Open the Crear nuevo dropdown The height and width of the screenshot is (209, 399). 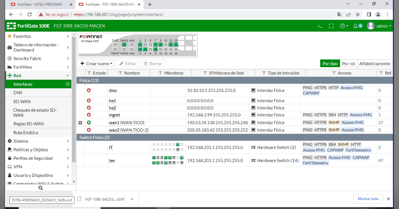97,63
